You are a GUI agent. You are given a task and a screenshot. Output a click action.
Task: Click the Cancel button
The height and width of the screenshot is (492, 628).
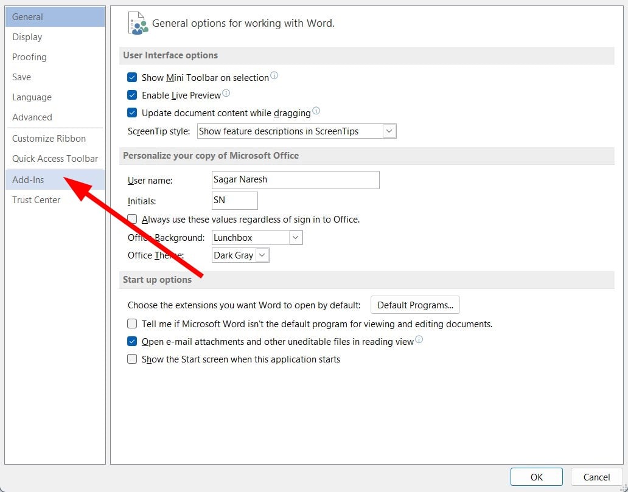point(596,477)
